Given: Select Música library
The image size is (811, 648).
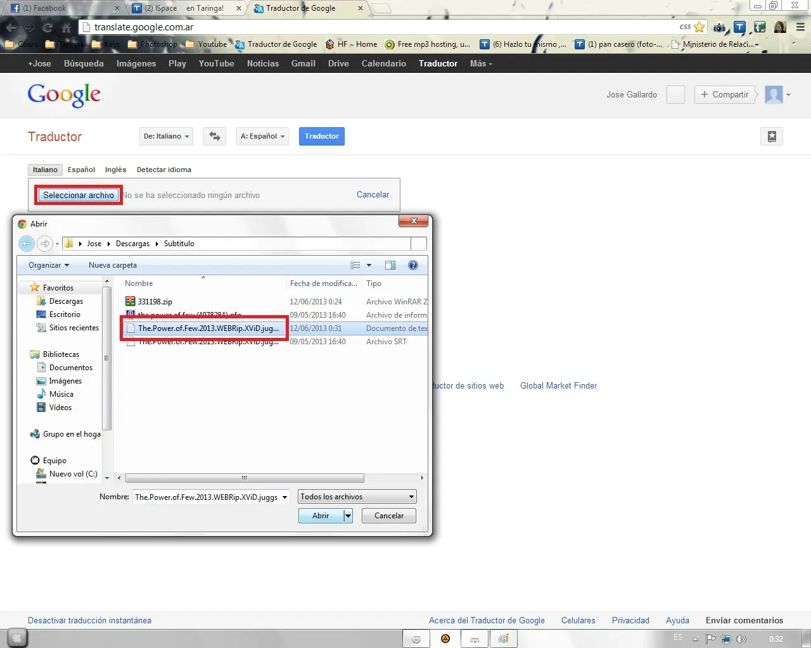Looking at the screenshot, I should click(x=61, y=394).
